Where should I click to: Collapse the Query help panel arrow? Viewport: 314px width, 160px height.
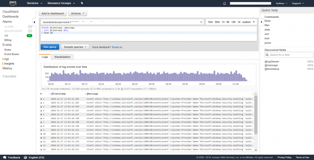pos(261,22)
